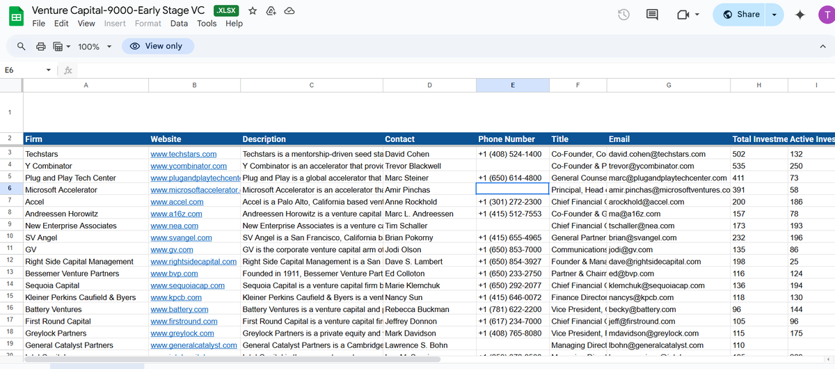The height and width of the screenshot is (369, 835).
Task: Expand the Meet camera dropdown arrow
Action: tap(697, 15)
